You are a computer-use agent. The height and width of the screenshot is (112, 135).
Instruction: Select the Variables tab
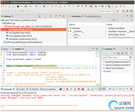(76, 16)
